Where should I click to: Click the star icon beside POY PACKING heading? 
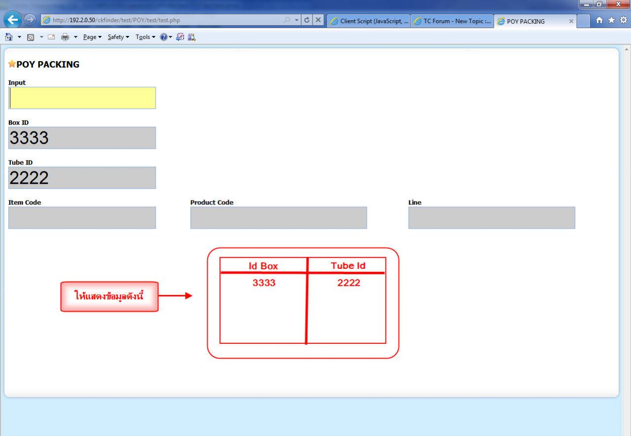tap(12, 64)
